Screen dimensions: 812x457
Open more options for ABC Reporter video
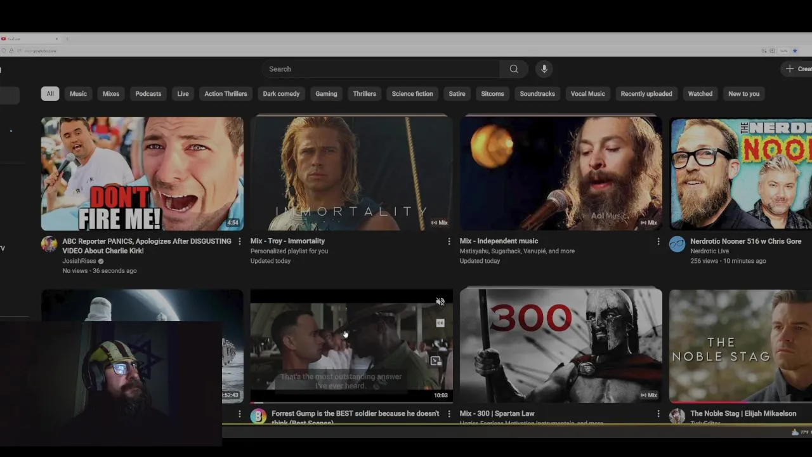(239, 241)
